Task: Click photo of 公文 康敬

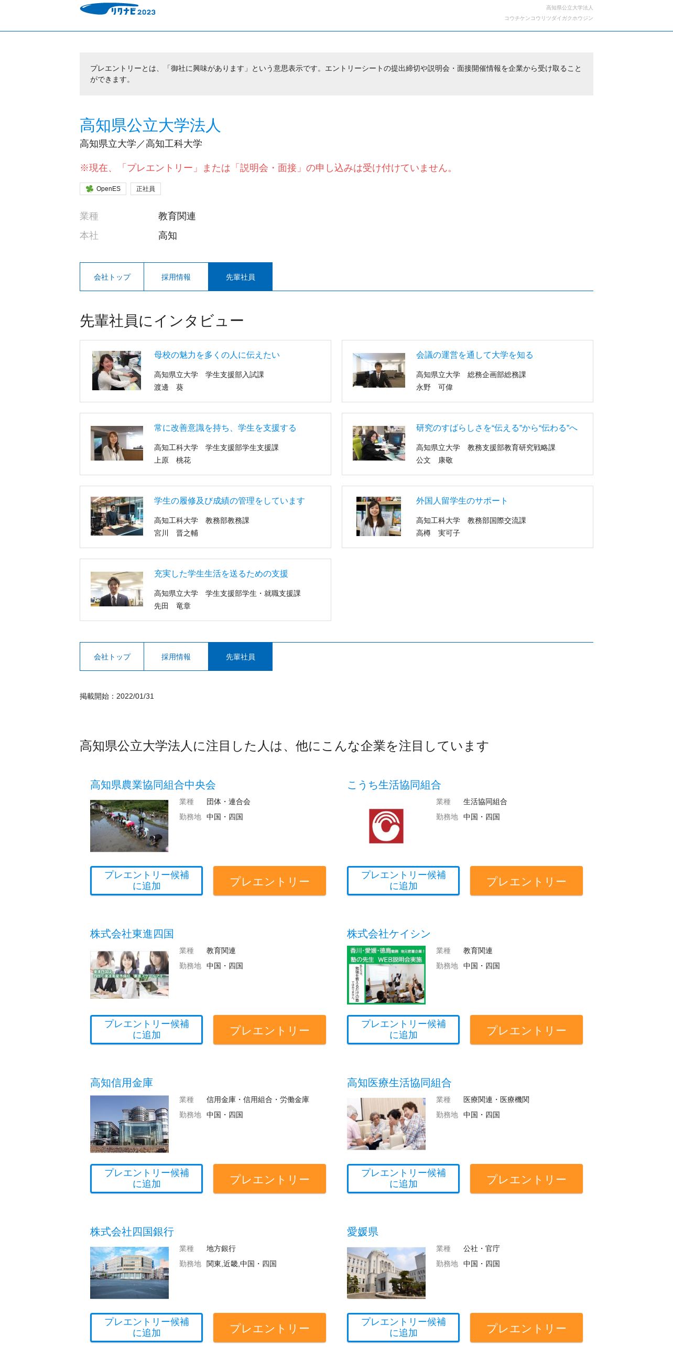Action: pos(379,443)
